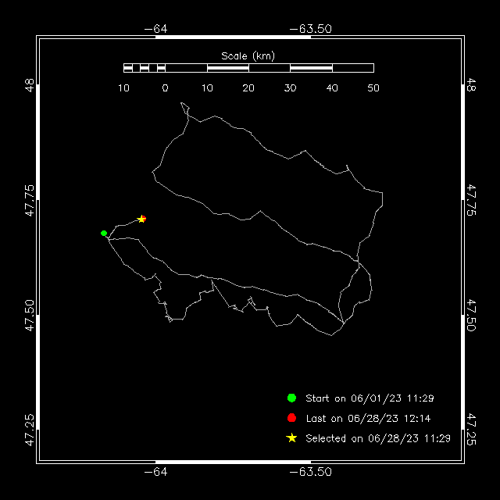Click left latitude label '47.25'

tap(30, 430)
